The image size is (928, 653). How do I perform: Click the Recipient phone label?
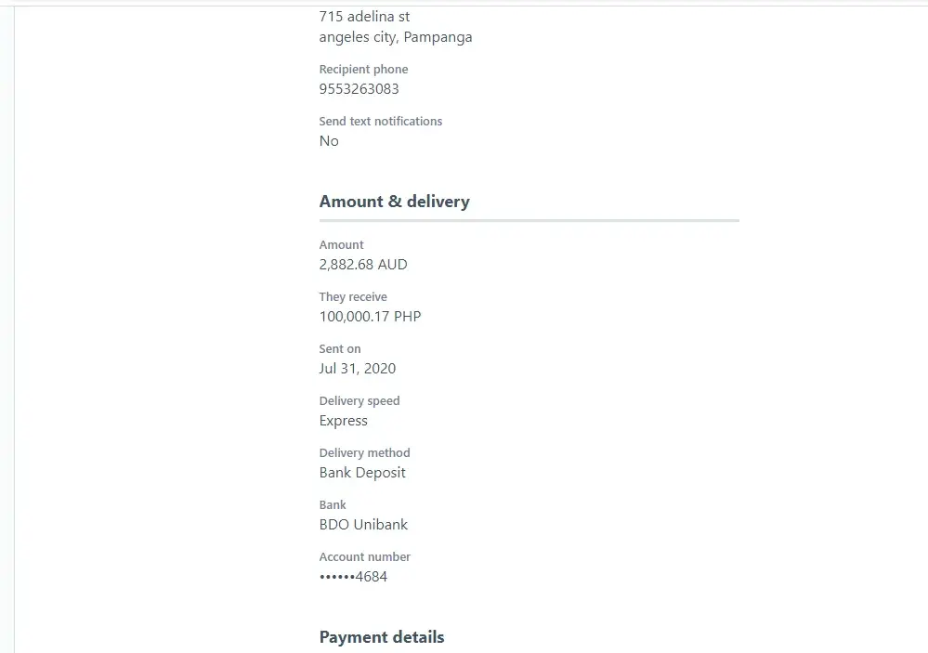363,70
